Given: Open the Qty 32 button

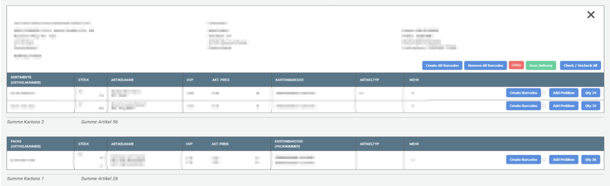Looking at the screenshot, I should coord(590,106).
